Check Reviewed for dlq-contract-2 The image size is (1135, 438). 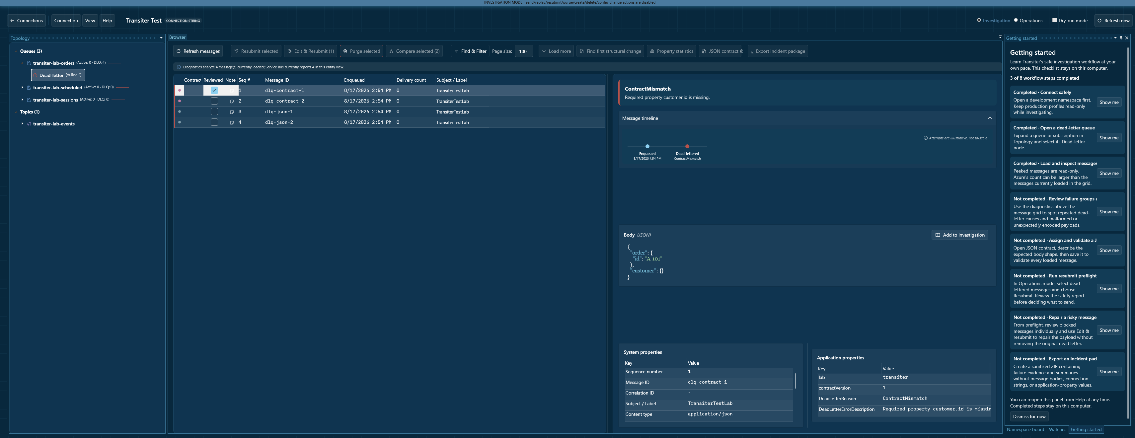(214, 101)
